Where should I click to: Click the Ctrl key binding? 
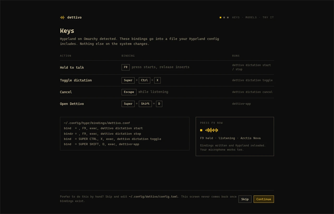145,80
